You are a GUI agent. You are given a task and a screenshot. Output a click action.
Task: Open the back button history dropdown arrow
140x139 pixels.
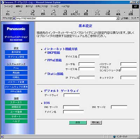point(14,12)
